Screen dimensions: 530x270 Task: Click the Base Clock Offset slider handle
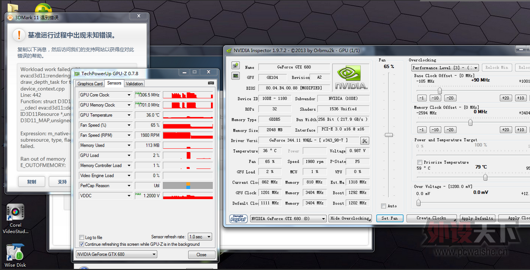pos(439,91)
